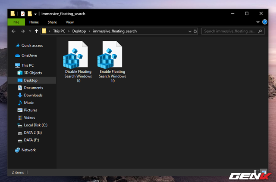Go up one folder level arrow
This screenshot has width=276, height=182.
tap(36, 31)
